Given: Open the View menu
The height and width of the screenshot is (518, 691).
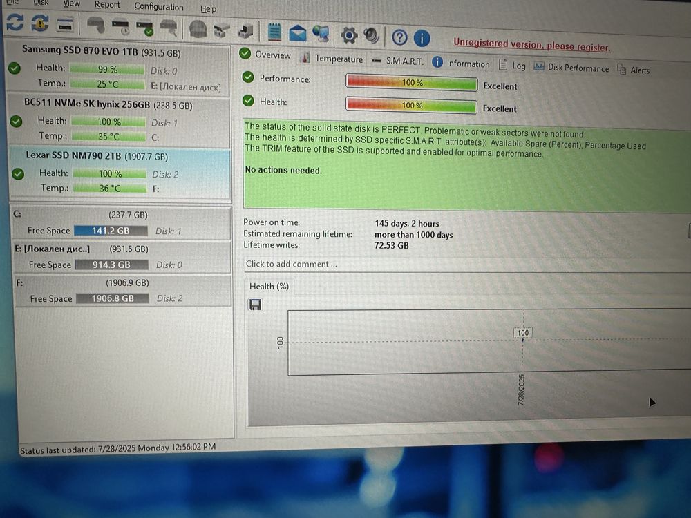Looking at the screenshot, I should point(71,3).
